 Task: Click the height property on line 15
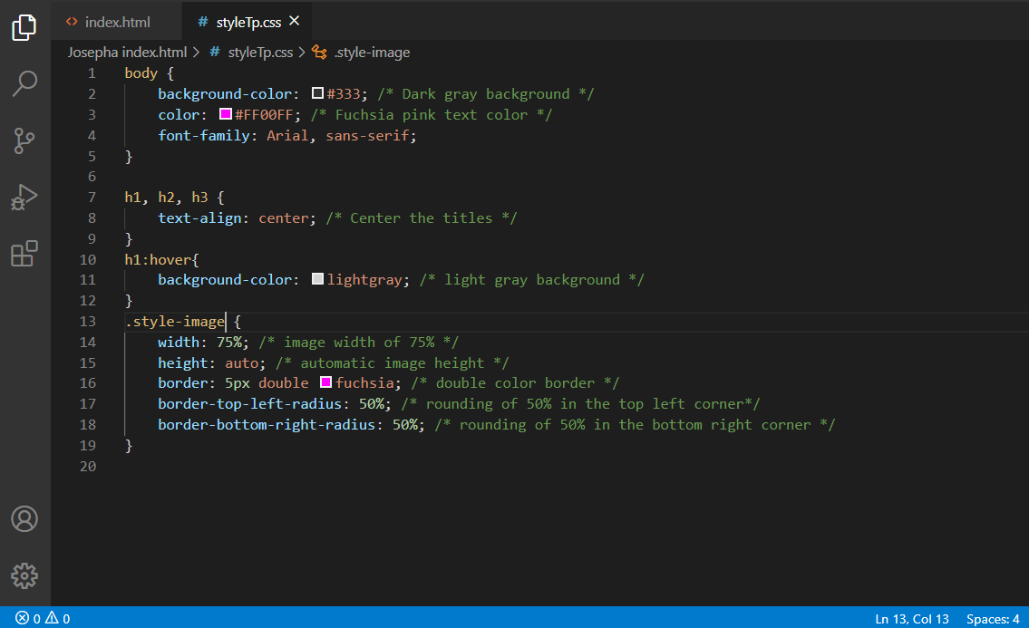pyautogui.click(x=183, y=363)
